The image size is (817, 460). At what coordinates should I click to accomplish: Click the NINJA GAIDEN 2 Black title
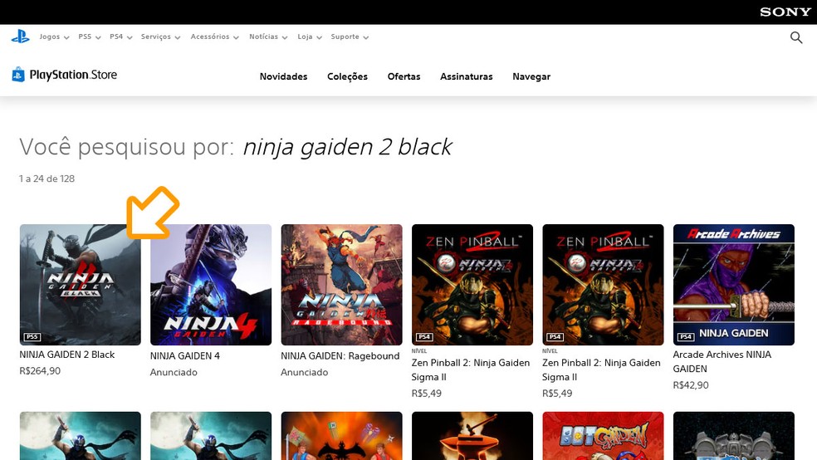[x=67, y=355]
